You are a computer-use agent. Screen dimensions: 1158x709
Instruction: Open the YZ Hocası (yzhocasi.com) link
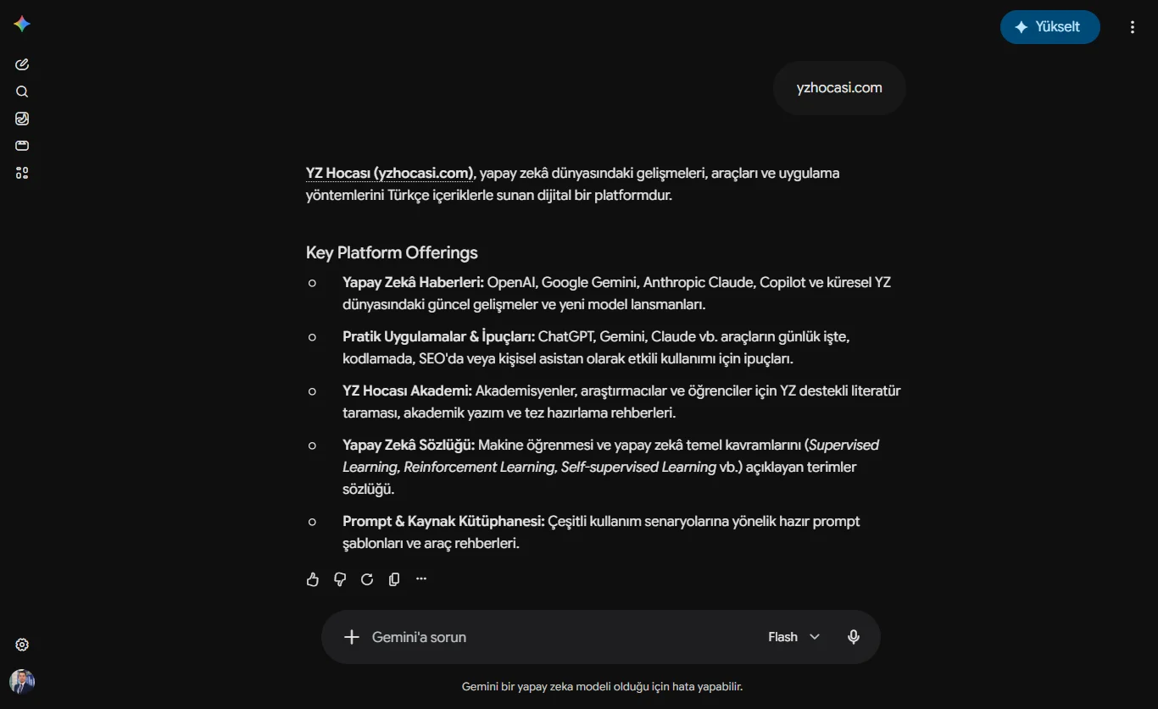pyautogui.click(x=390, y=173)
